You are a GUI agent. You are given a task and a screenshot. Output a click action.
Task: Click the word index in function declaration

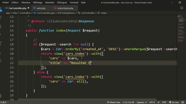[61, 31]
